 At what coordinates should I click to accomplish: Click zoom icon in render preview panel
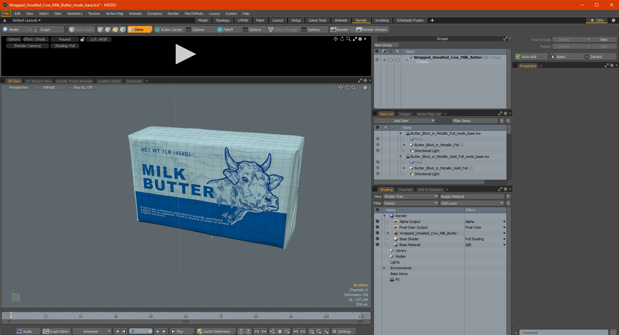point(349,39)
